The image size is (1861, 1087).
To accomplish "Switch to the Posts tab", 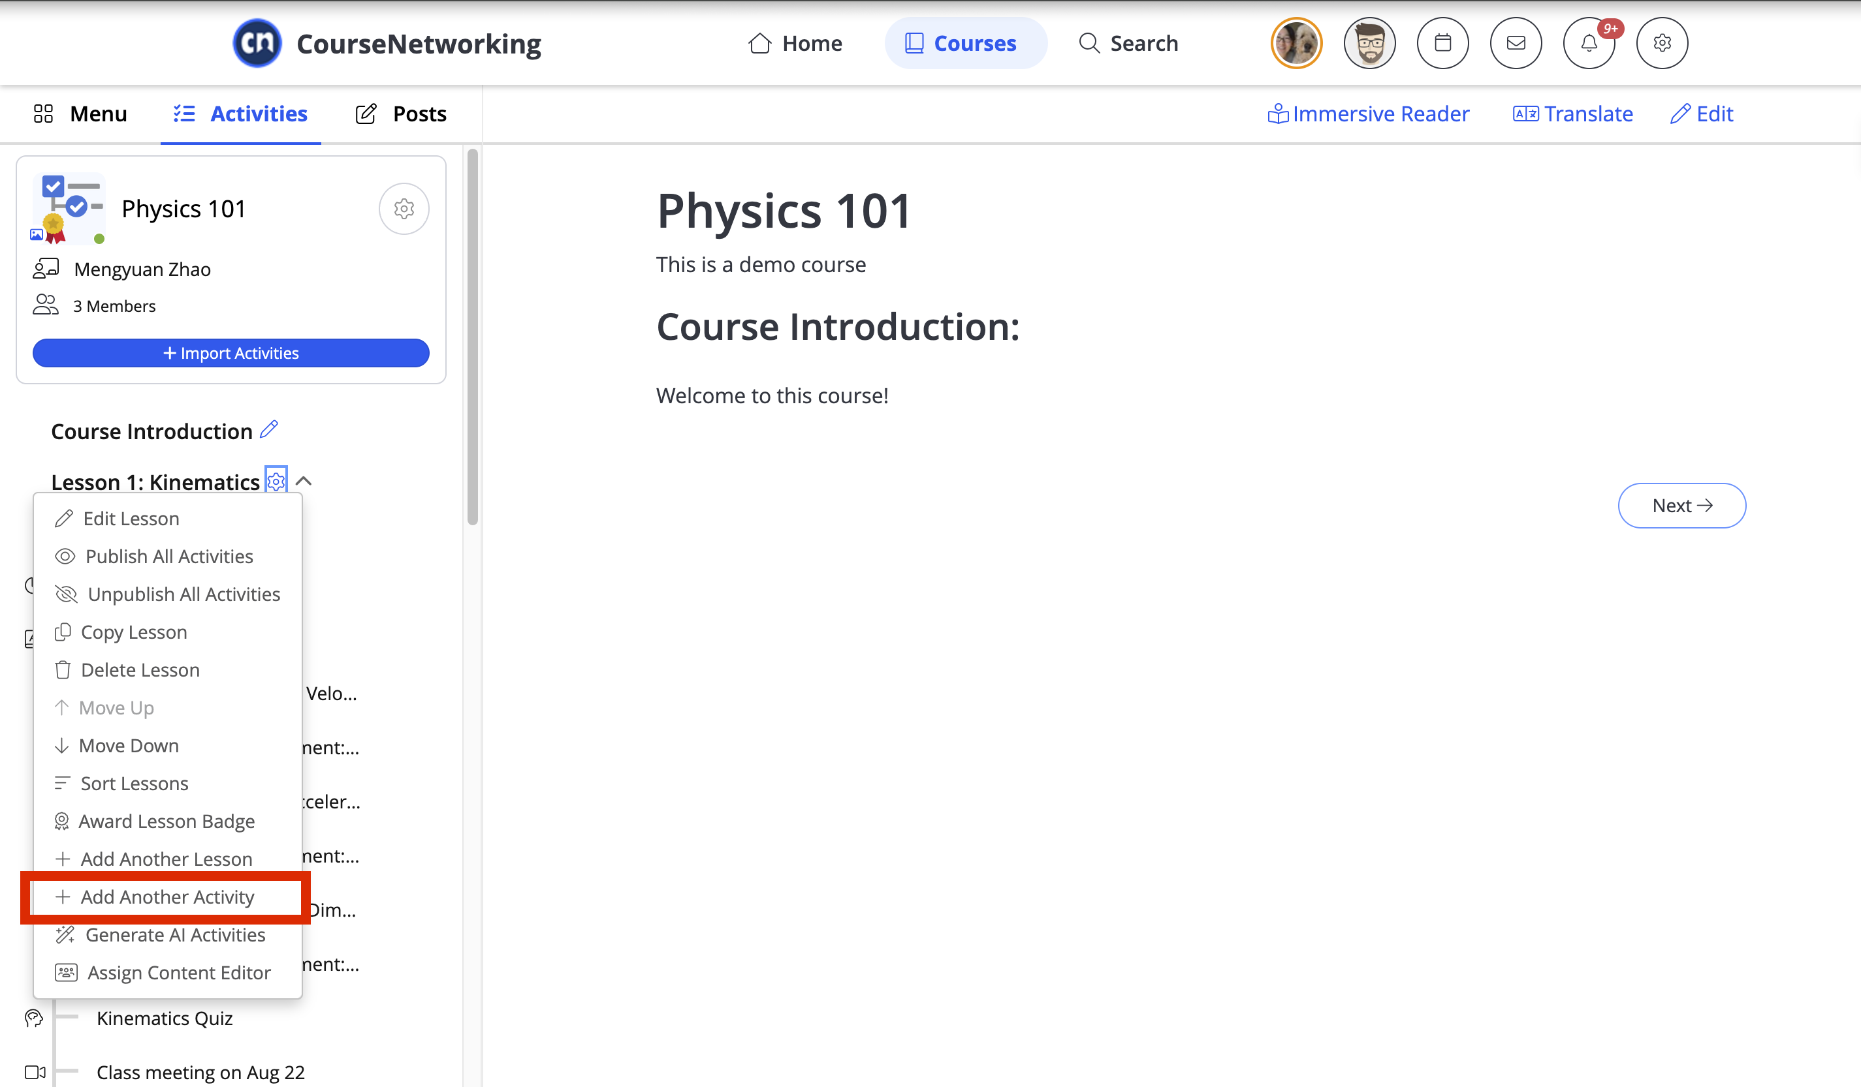I will [x=401, y=114].
